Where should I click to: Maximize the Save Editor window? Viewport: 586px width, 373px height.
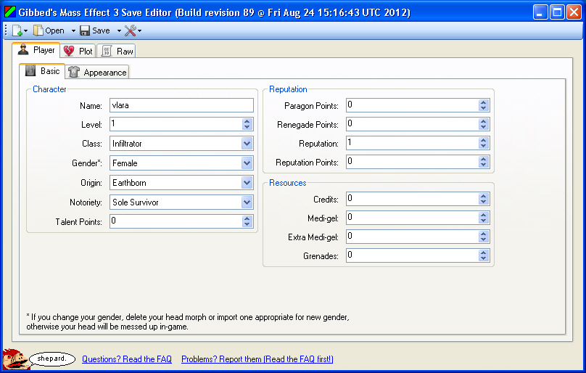(557, 12)
